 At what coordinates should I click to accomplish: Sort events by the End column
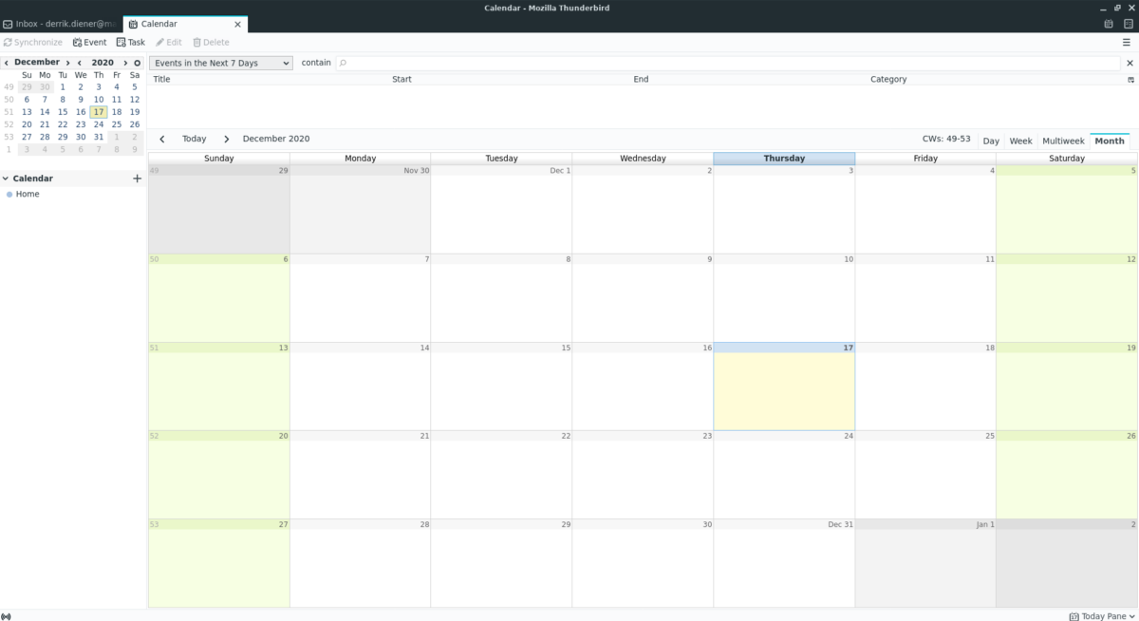[748, 80]
